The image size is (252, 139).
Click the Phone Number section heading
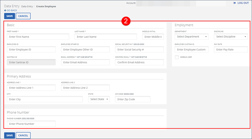[18, 113]
